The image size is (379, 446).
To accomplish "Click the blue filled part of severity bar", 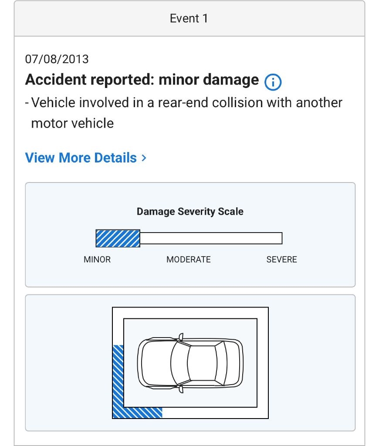I will point(118,238).
